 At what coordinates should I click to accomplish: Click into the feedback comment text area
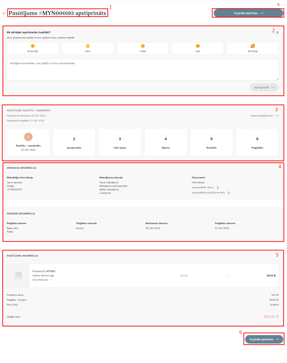click(x=143, y=70)
